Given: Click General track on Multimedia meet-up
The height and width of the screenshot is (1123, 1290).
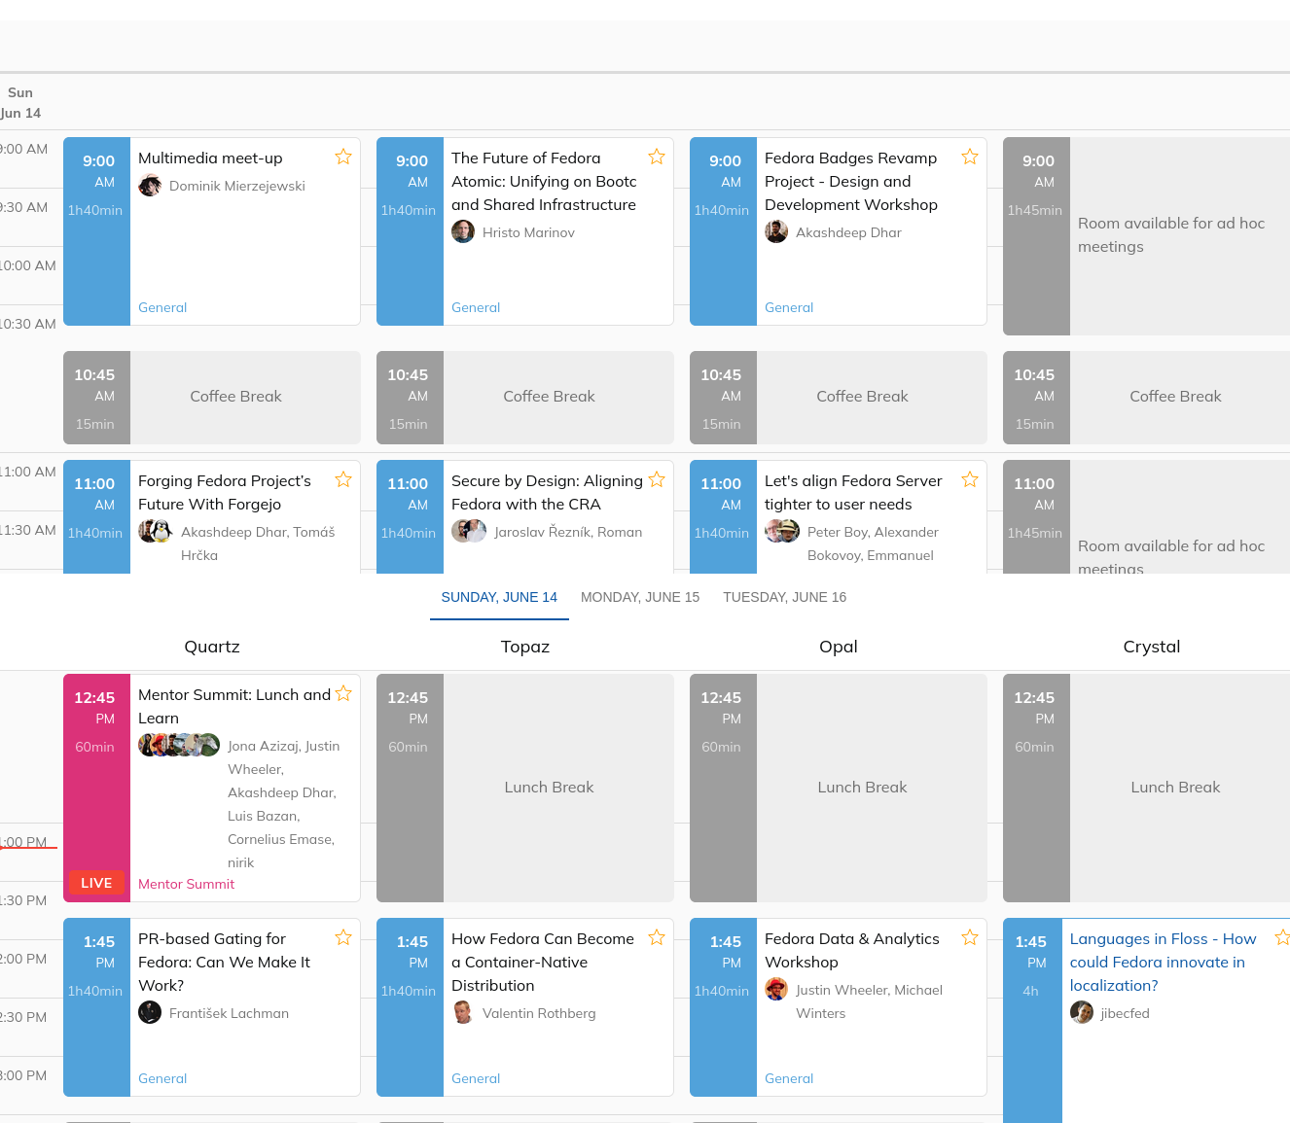Looking at the screenshot, I should 162,307.
